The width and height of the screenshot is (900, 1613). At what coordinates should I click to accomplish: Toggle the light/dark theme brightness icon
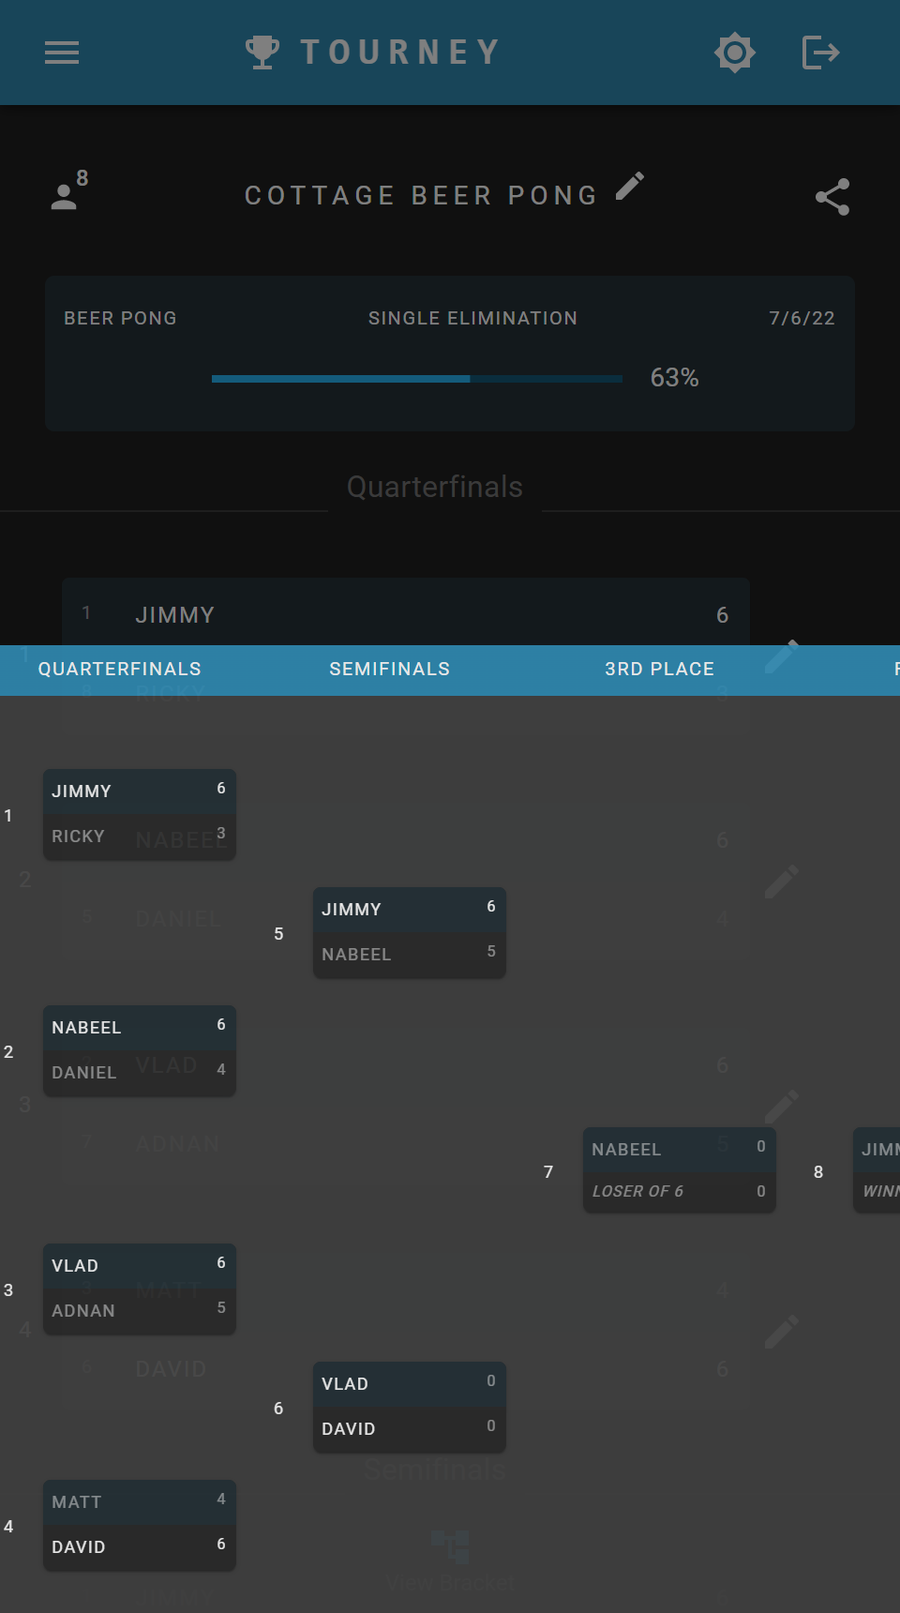(x=735, y=53)
